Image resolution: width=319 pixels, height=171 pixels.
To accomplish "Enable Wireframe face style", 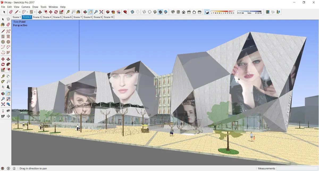I will click(144, 12).
